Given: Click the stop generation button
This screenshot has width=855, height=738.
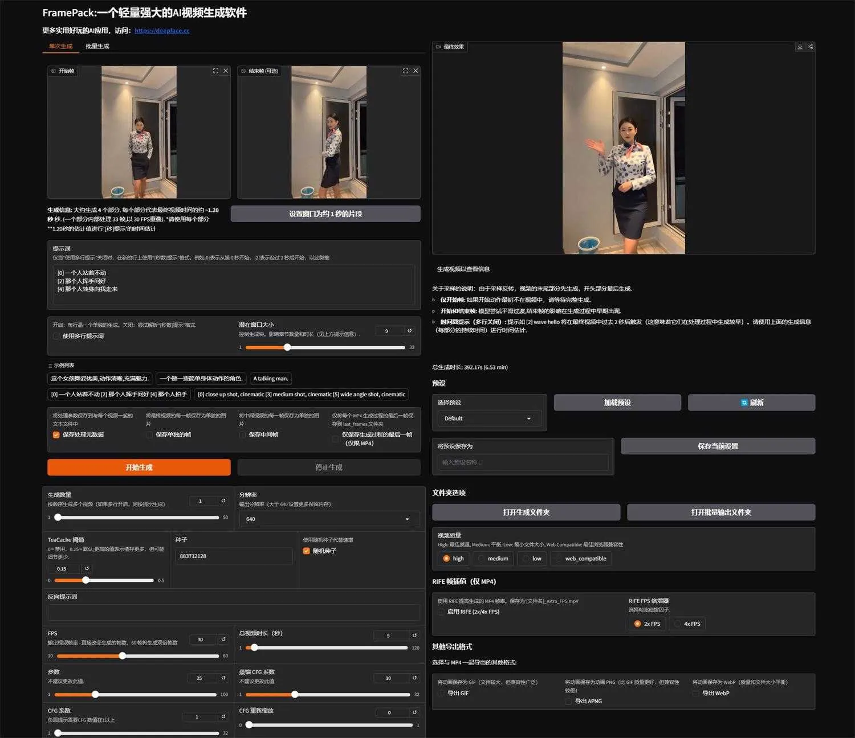Looking at the screenshot, I should (x=329, y=467).
